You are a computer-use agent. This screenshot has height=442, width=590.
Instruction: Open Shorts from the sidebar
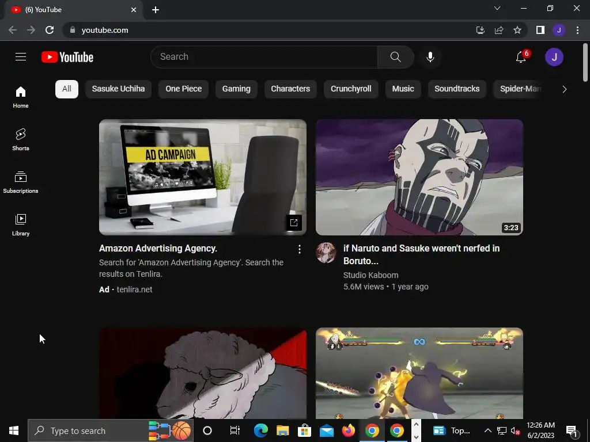pyautogui.click(x=21, y=139)
